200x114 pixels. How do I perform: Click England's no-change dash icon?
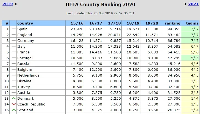pos(14,35)
